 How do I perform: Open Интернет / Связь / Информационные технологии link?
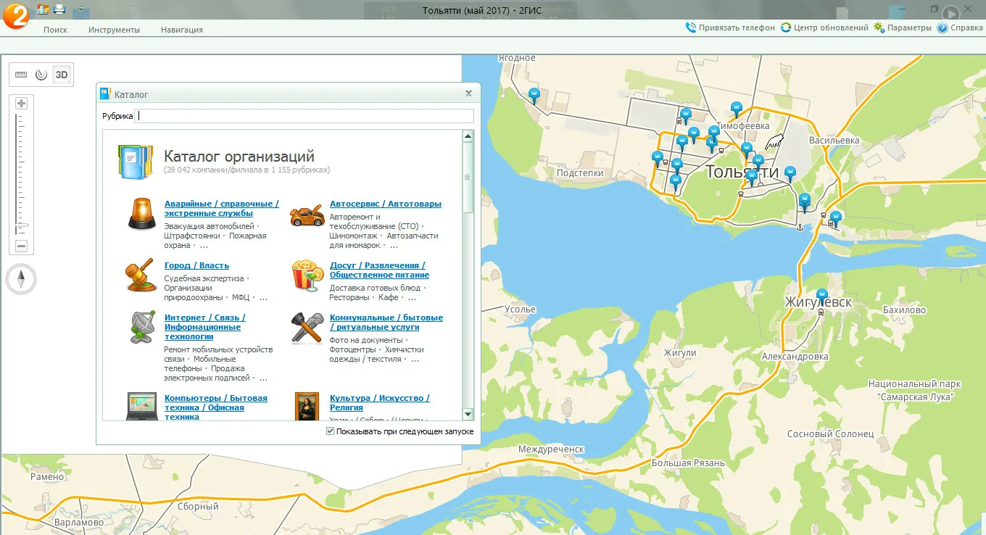[x=205, y=327]
